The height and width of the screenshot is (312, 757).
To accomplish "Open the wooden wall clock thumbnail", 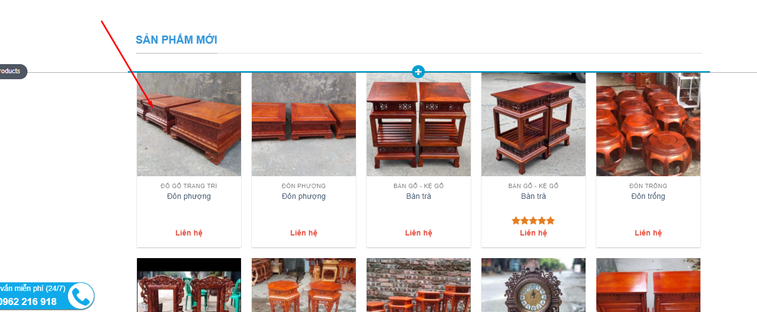I will [533, 285].
